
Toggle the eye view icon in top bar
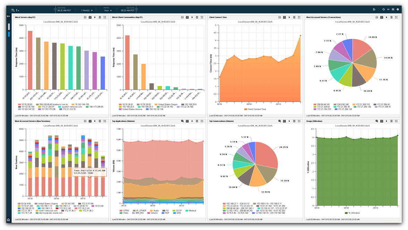coord(388,10)
